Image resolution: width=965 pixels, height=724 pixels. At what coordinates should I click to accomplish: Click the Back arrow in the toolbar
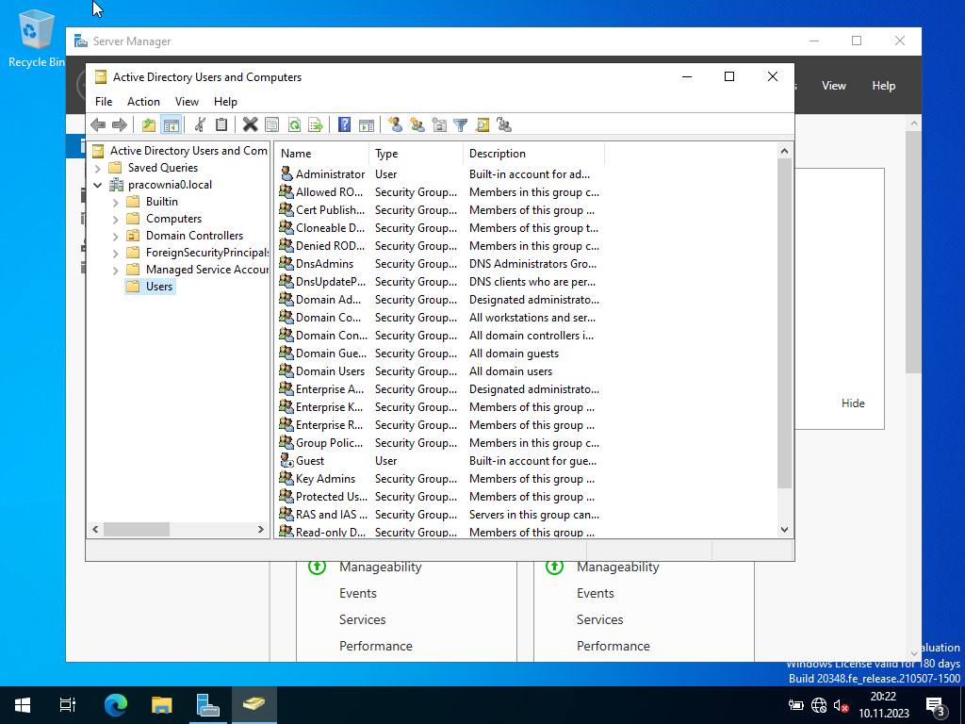(98, 125)
